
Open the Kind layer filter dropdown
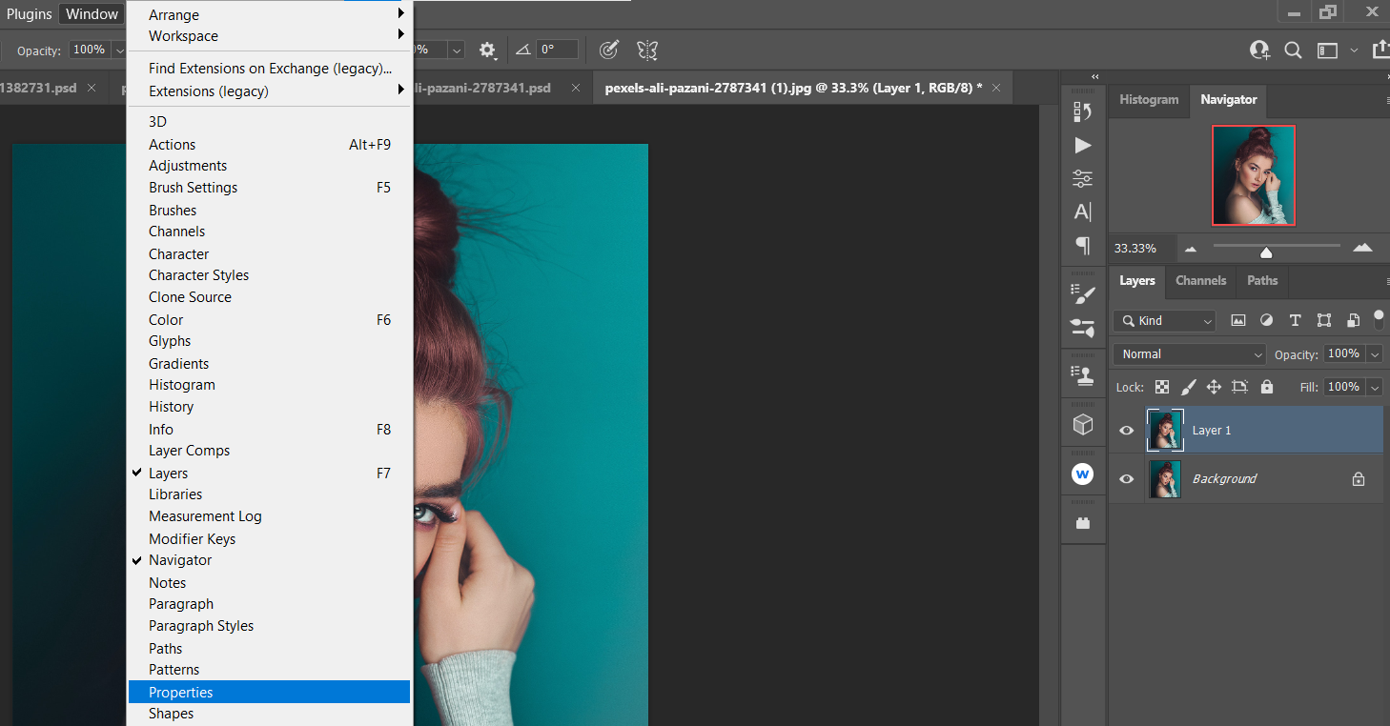1165,321
